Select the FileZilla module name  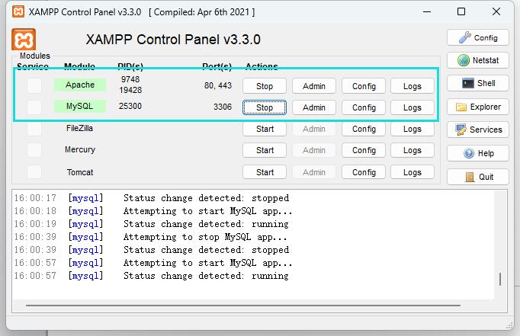[79, 128]
